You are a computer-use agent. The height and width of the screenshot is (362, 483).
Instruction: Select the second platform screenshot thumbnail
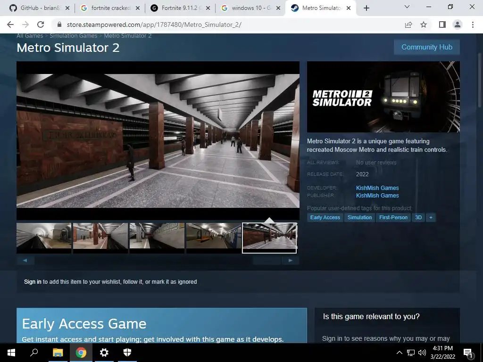pyautogui.click(x=100, y=238)
